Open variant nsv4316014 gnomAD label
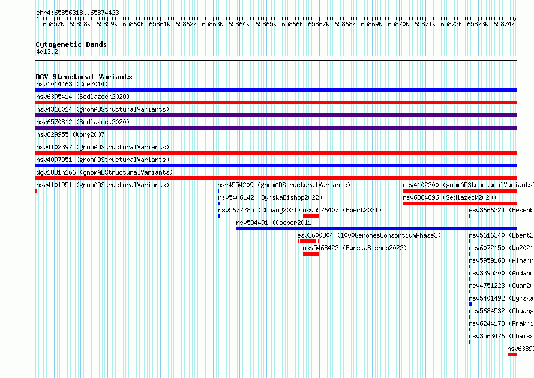 pyautogui.click(x=103, y=109)
